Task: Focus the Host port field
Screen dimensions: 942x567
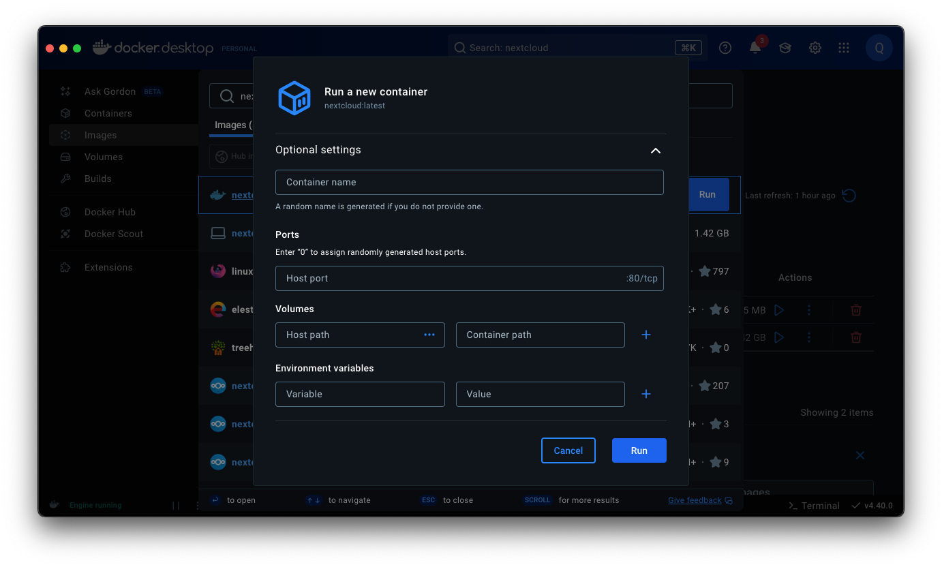Action: tap(470, 278)
